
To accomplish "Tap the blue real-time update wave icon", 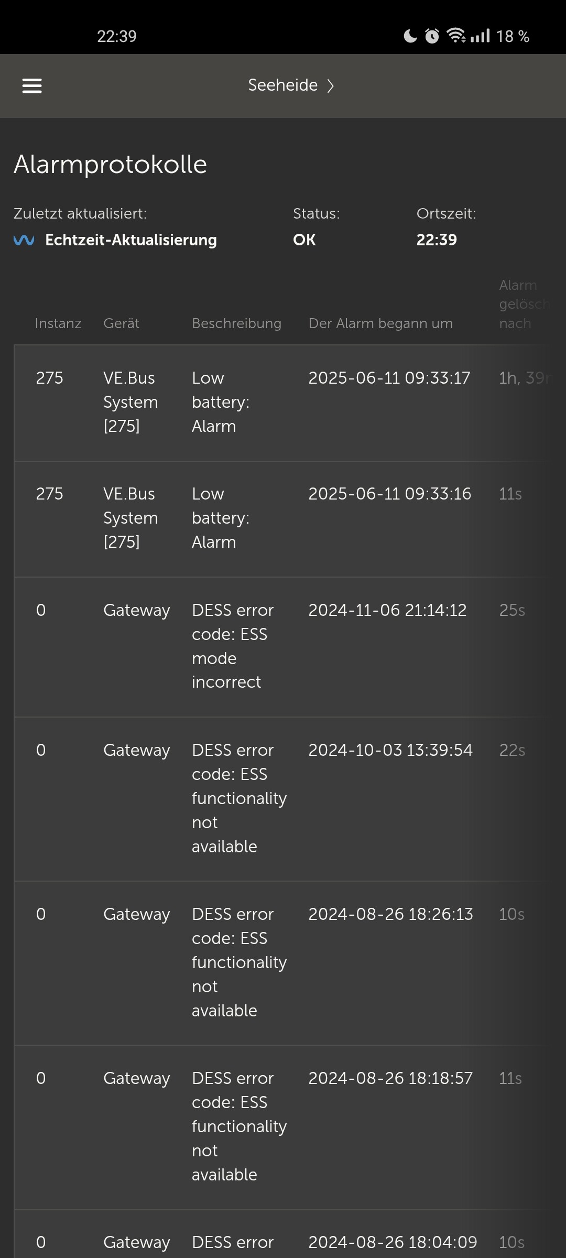I will [24, 240].
